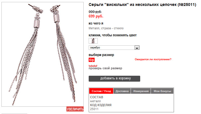Click the Металл, страза - стекло material text
201x114 pixels.
pos(106,28)
